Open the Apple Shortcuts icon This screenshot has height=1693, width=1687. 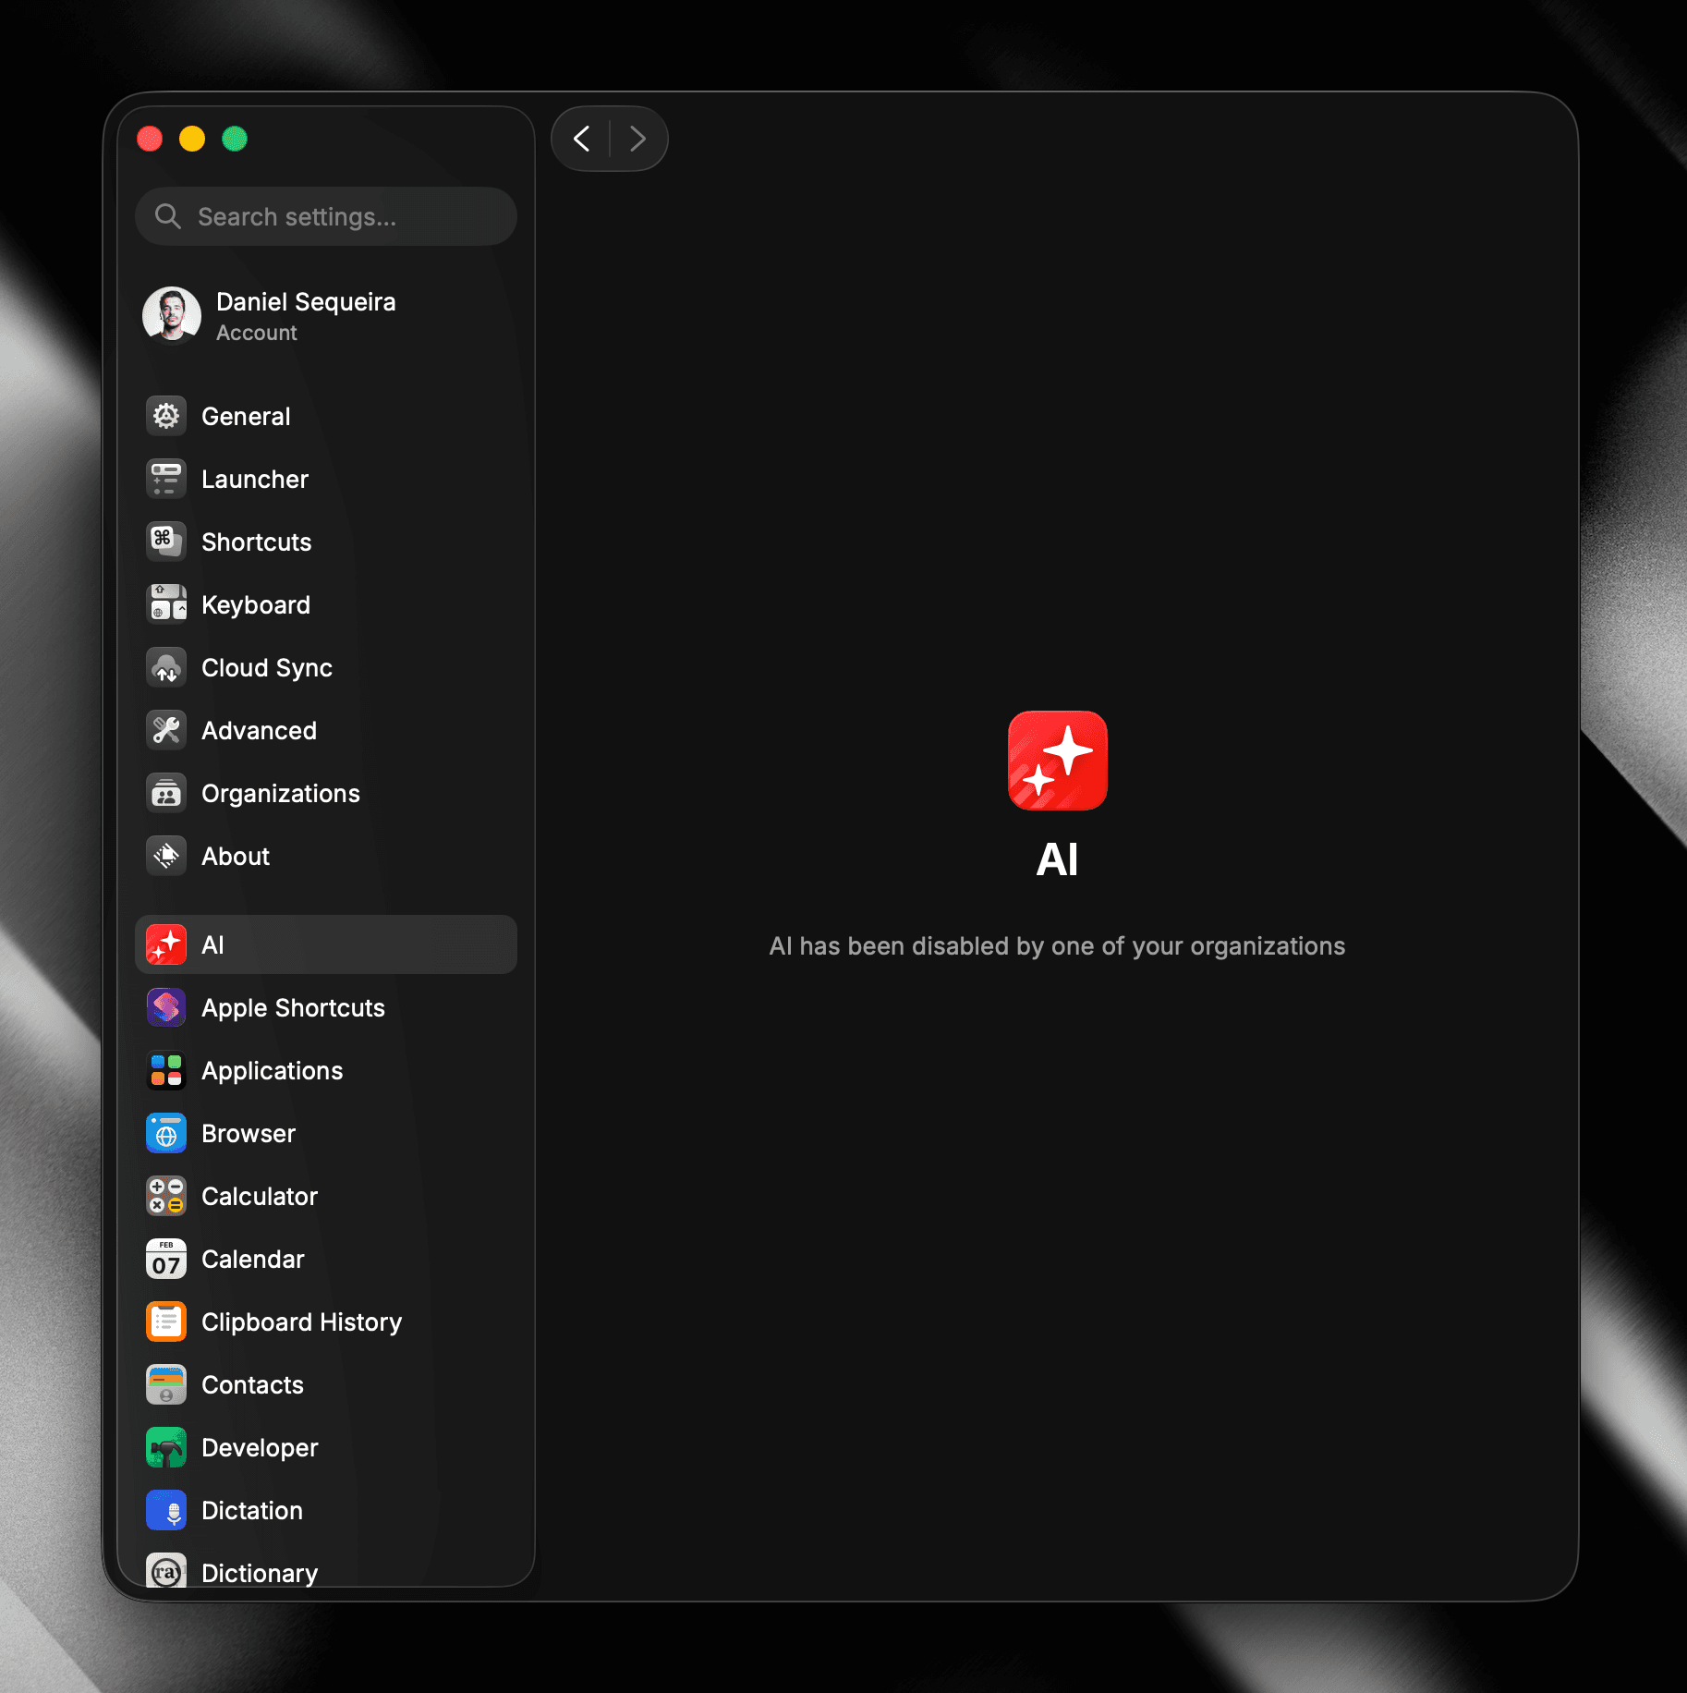point(166,1008)
